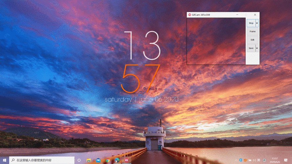Viewport: 292px width, 164px height.
Task: Open the Windows Start menu
Action: coord(4,160)
